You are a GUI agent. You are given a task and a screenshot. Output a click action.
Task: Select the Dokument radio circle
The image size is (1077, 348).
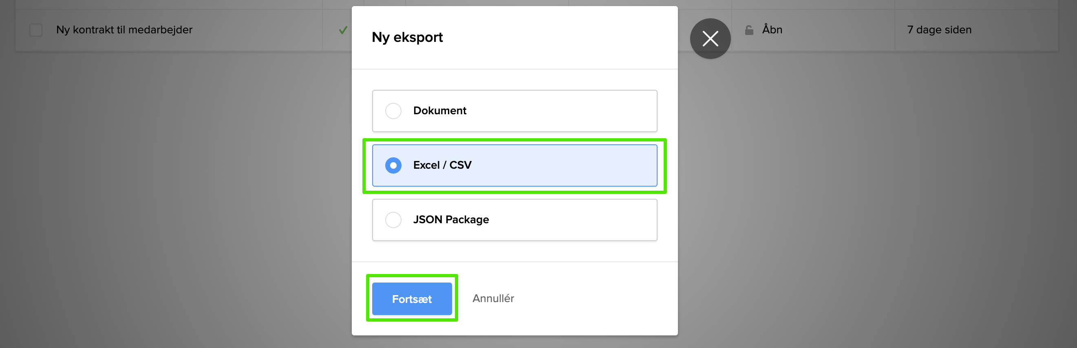pos(393,111)
